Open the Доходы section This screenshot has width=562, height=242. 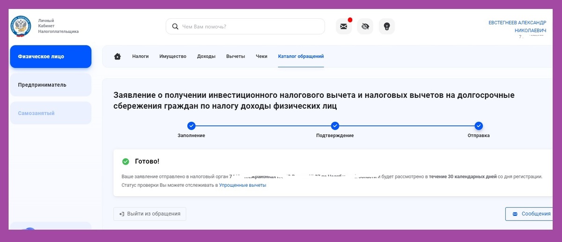pos(206,56)
